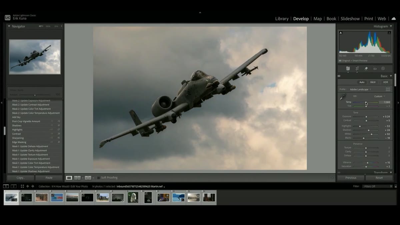Click the Reset button
400x225 pixels.
[379, 178]
